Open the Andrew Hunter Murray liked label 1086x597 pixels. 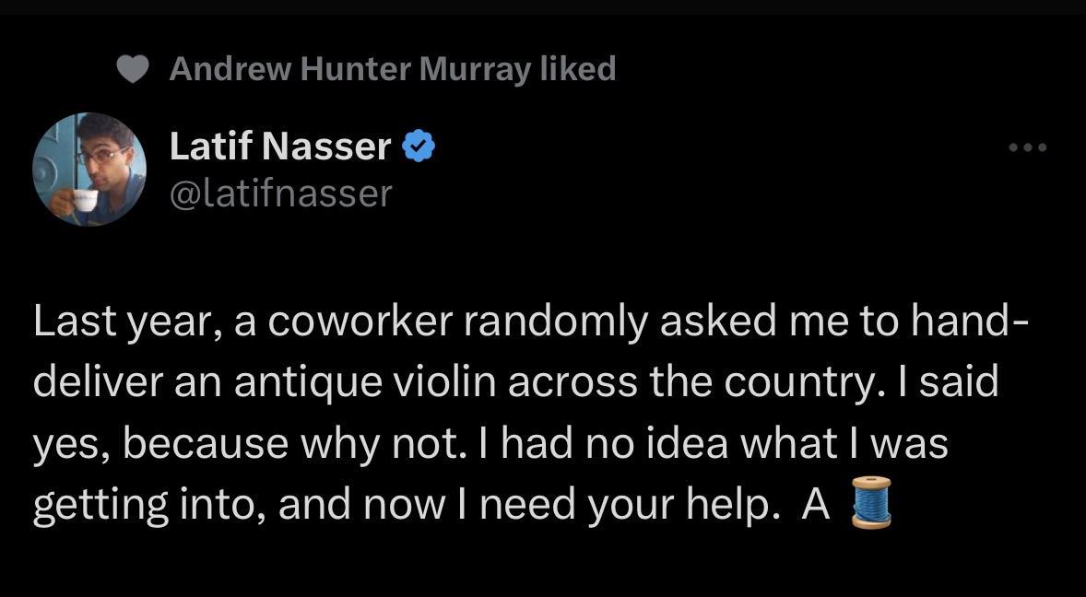394,68
